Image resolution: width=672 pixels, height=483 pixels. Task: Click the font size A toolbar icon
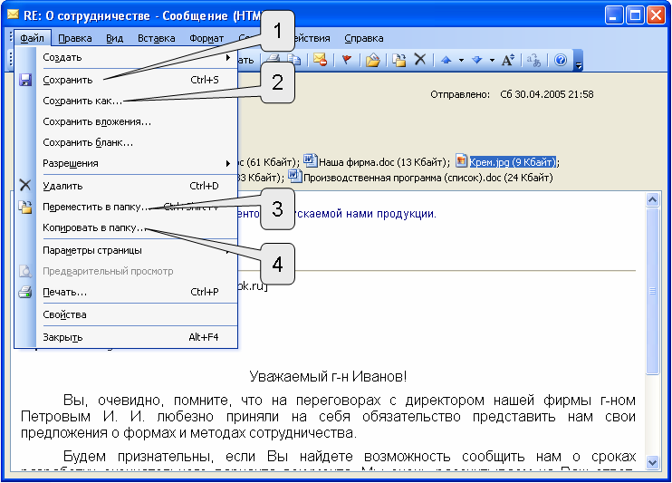(508, 60)
